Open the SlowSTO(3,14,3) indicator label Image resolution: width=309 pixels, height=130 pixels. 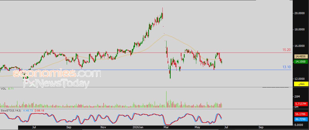[x=11, y=111]
